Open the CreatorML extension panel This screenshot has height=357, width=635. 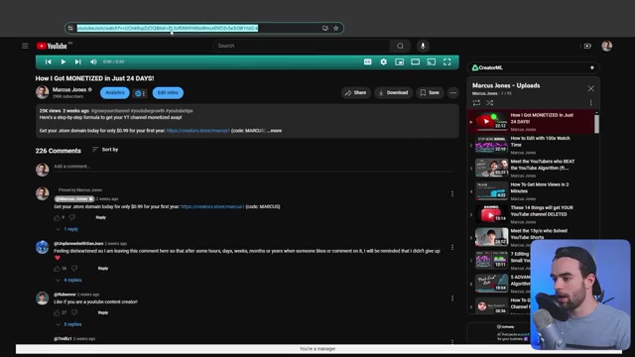click(533, 68)
